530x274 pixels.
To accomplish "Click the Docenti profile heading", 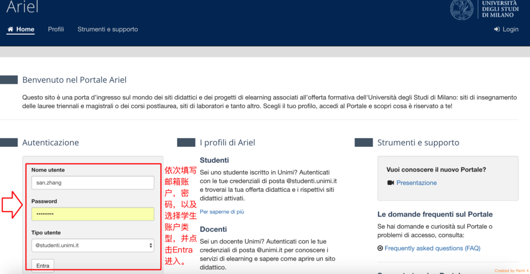I will (213, 230).
